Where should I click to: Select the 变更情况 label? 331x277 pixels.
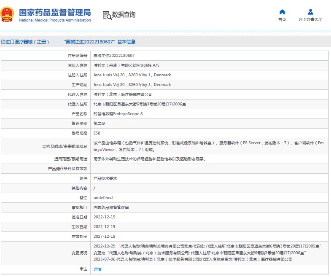79,253
